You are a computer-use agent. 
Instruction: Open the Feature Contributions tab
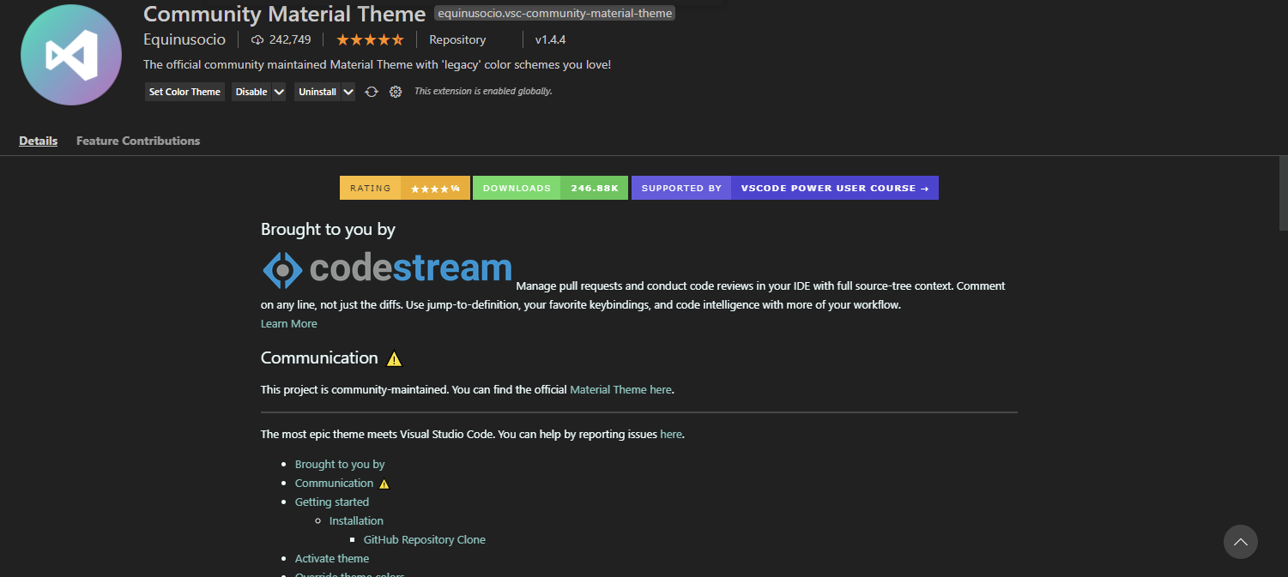tap(138, 141)
